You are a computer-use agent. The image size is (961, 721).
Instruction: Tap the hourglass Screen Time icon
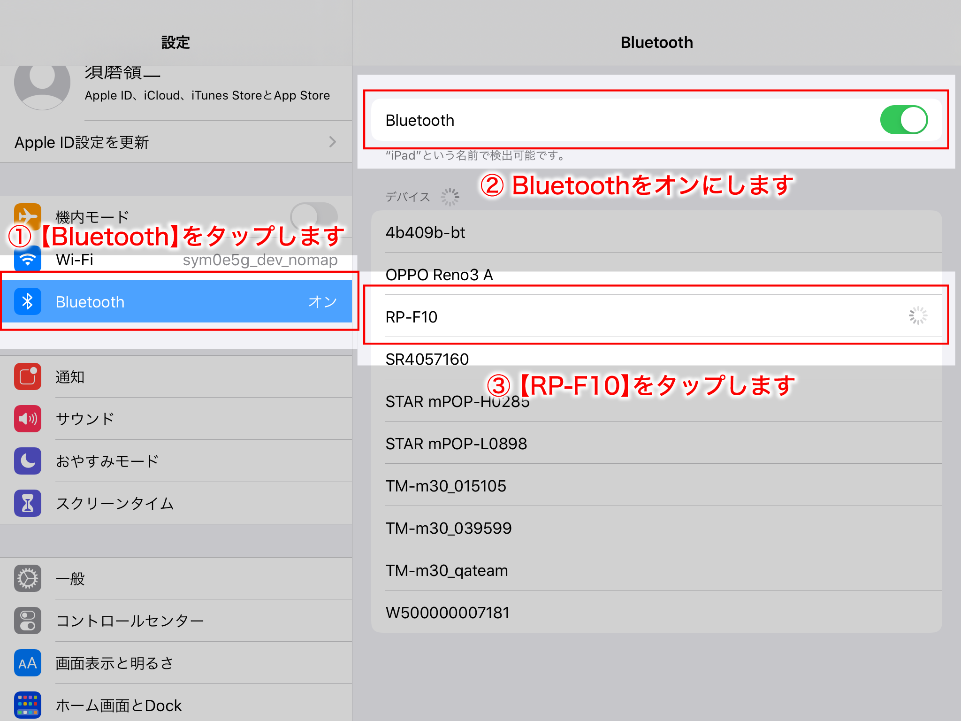point(28,503)
